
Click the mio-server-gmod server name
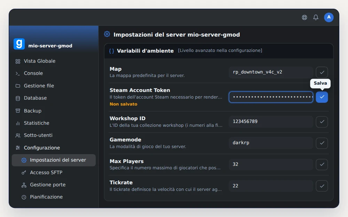(50, 46)
